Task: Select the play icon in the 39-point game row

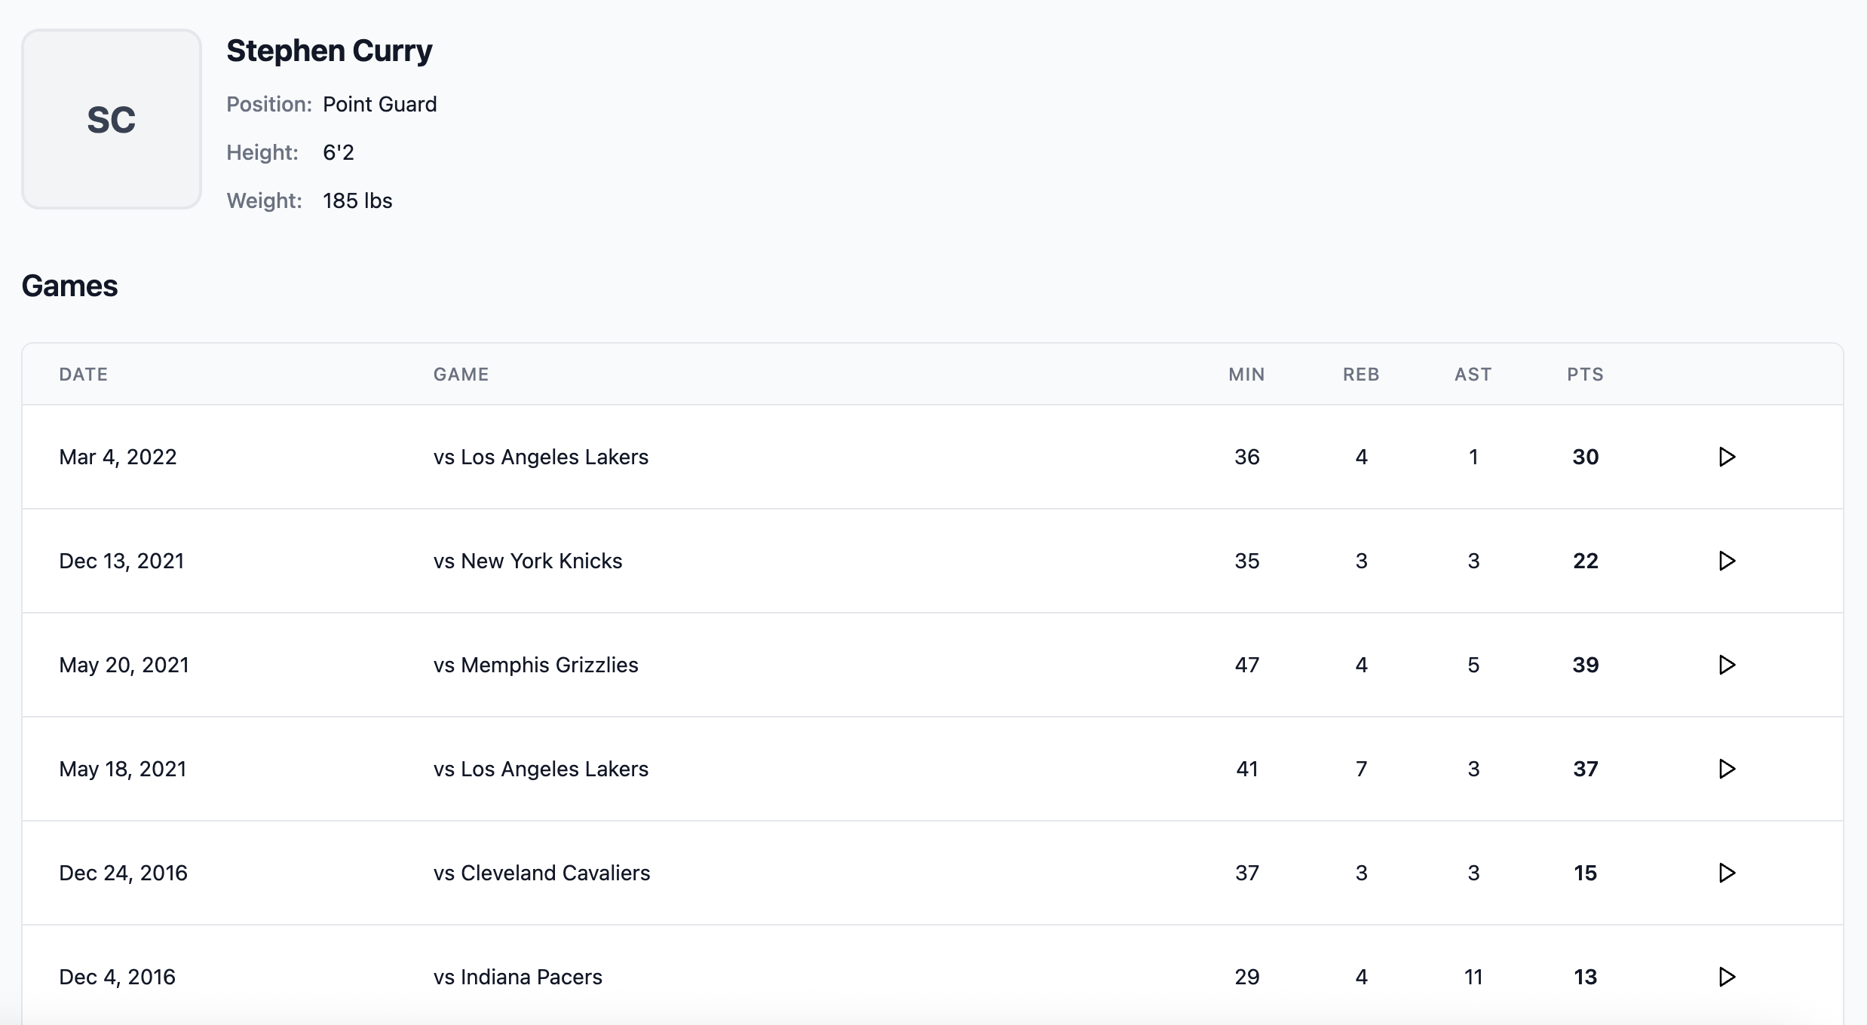Action: (x=1727, y=665)
